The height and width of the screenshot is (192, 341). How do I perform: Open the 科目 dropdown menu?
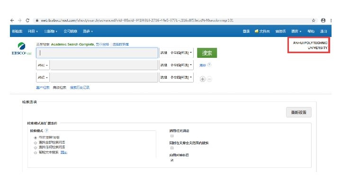pyautogui.click(x=33, y=31)
